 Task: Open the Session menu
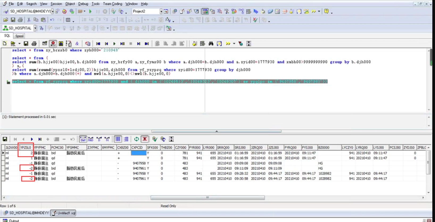click(56, 4)
